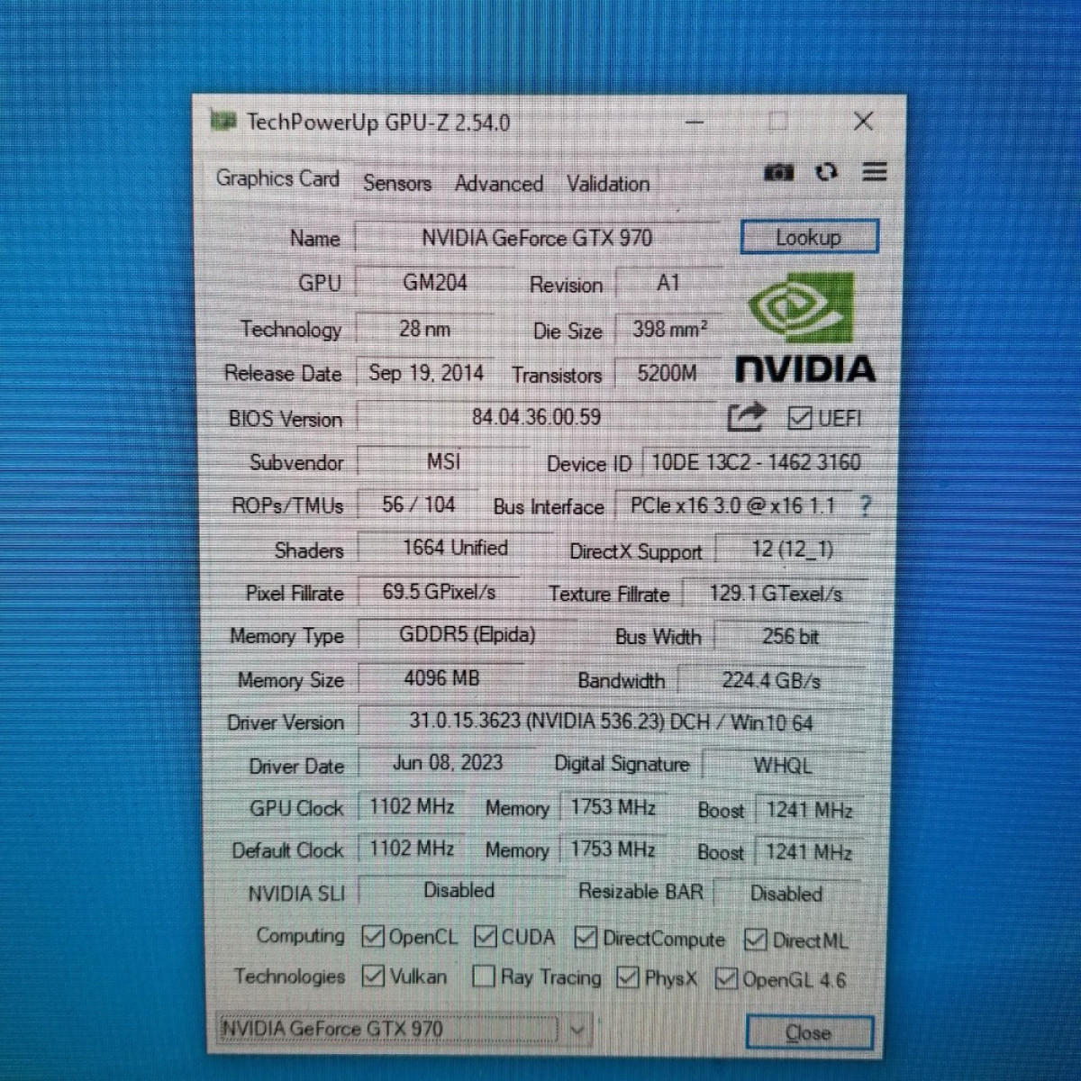Click the Texture Fillrate field 129.1 GTexel/s
1081x1081 pixels.
(x=776, y=594)
